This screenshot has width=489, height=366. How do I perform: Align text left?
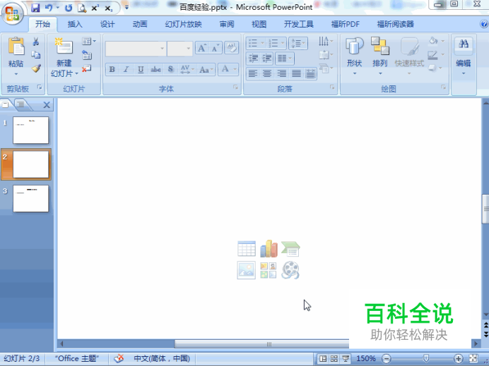tap(253, 74)
